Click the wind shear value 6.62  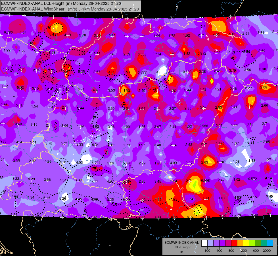coord(79,181)
